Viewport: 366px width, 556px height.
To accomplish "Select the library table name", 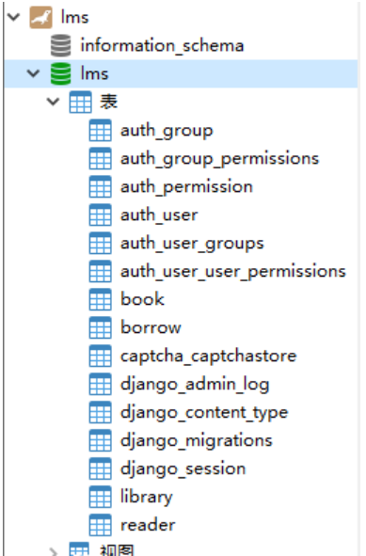I will coord(147,497).
